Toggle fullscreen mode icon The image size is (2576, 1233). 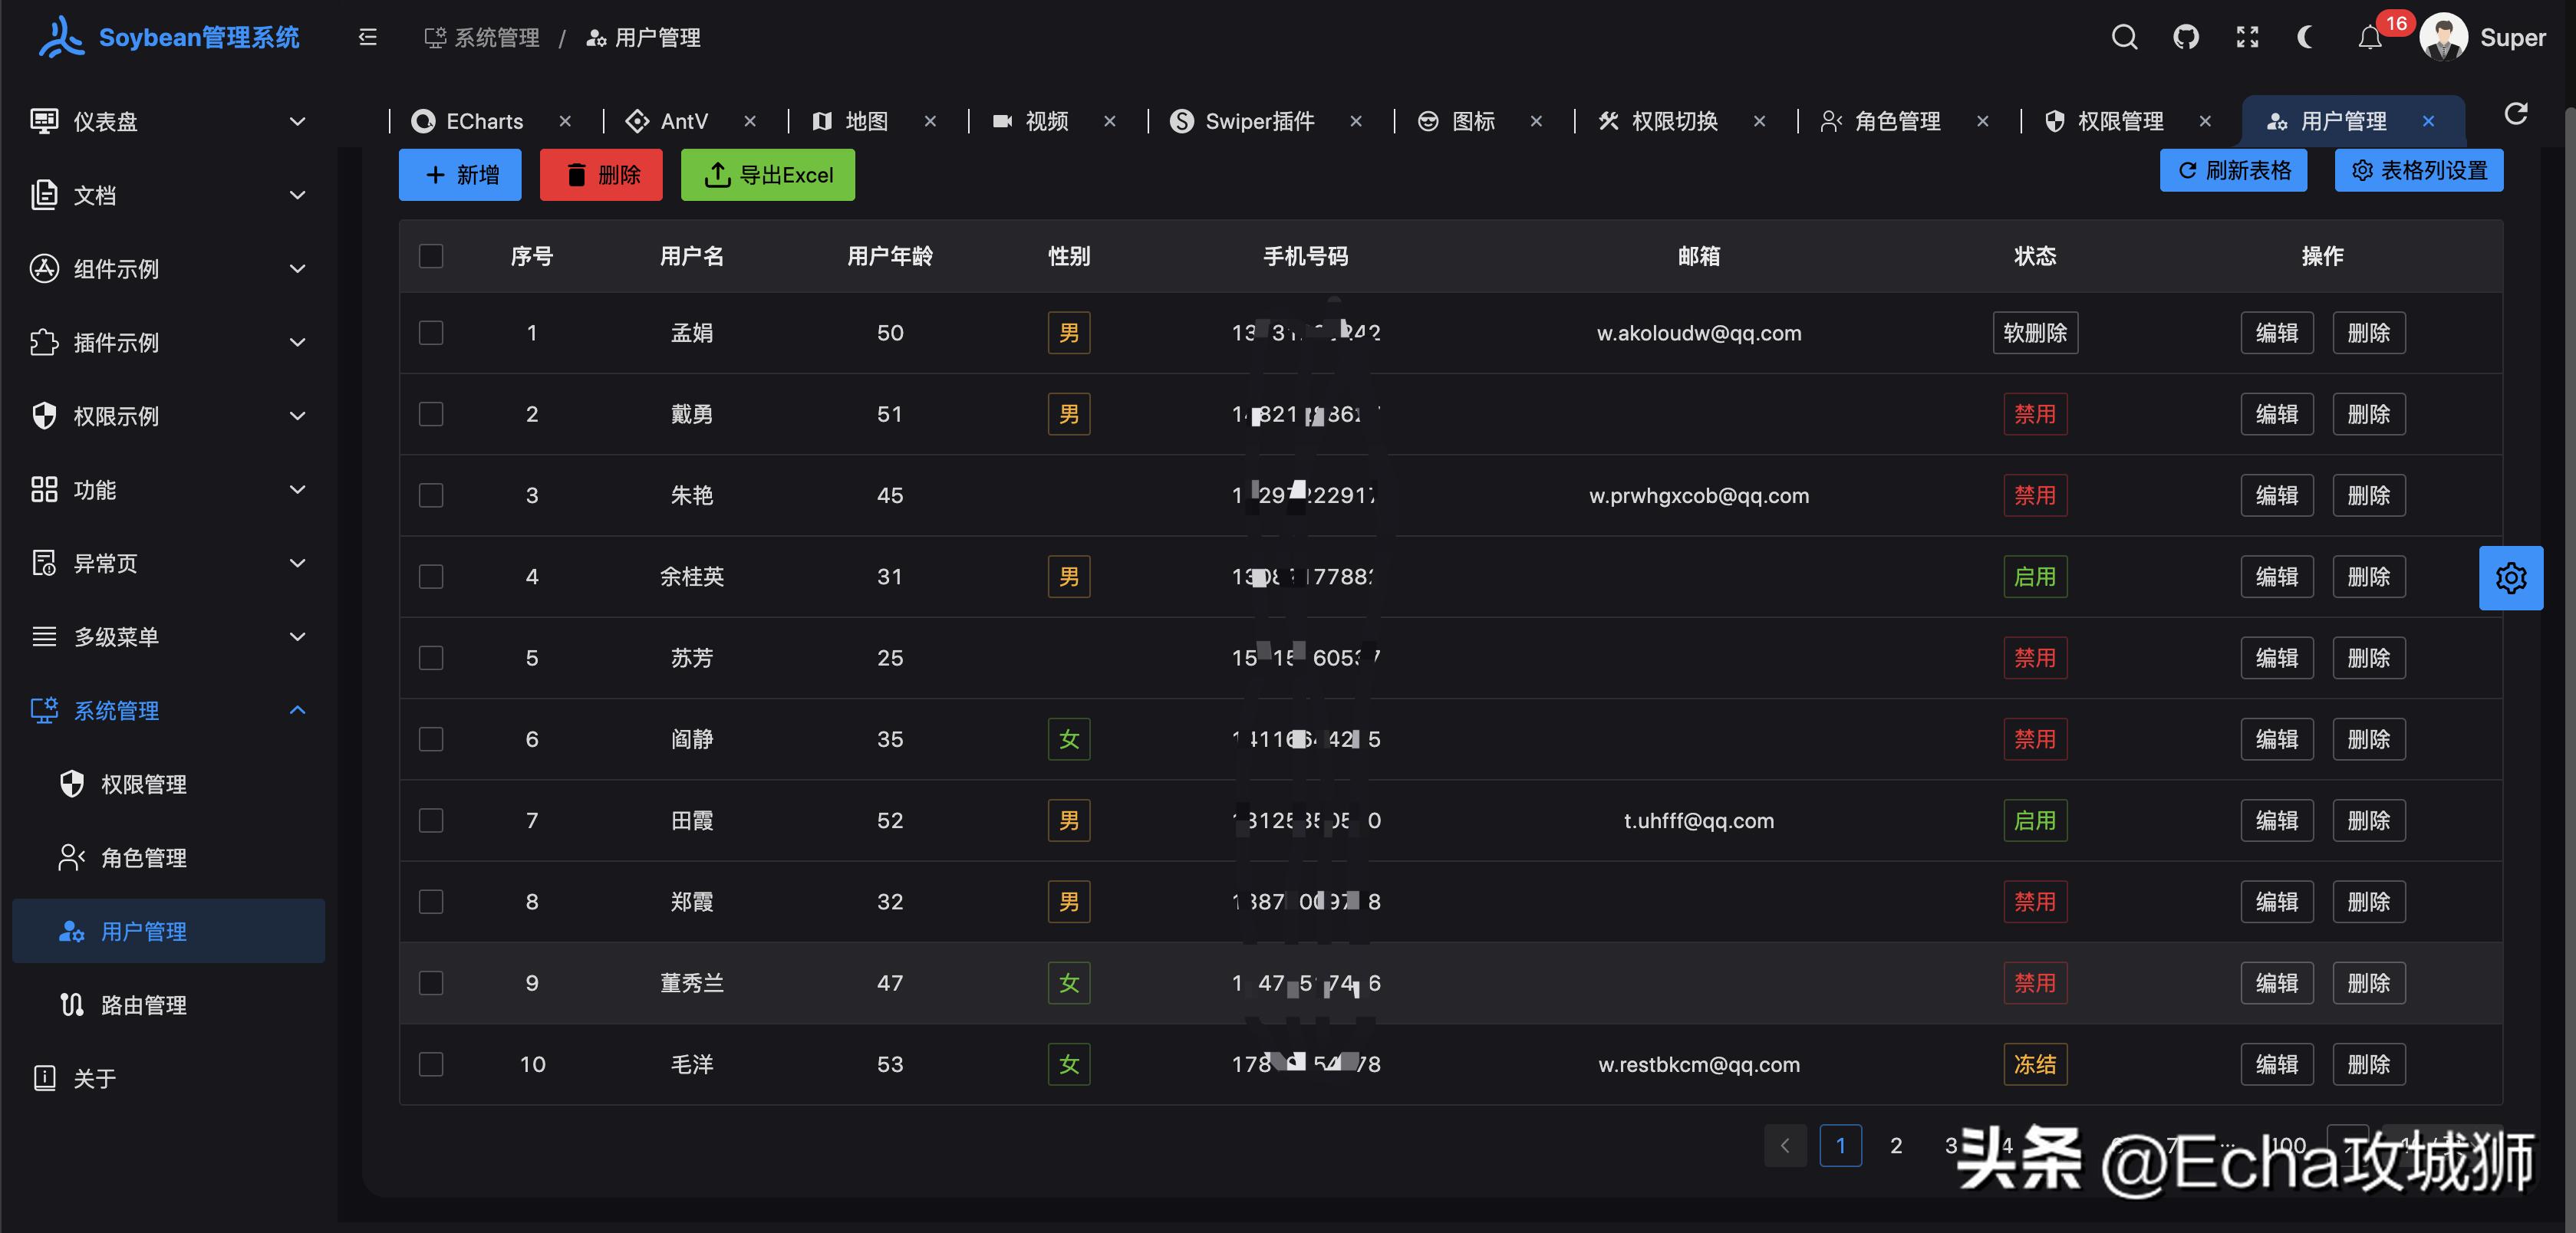[2247, 38]
